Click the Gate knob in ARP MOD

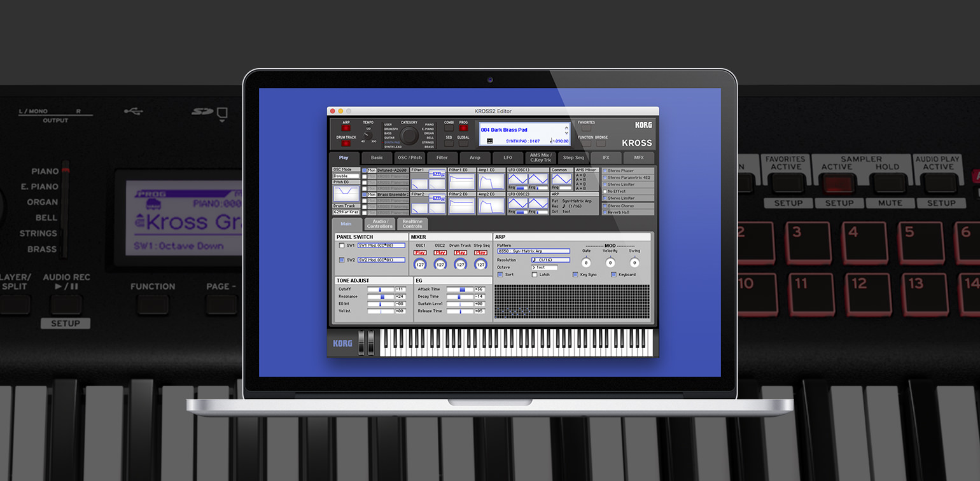[586, 263]
